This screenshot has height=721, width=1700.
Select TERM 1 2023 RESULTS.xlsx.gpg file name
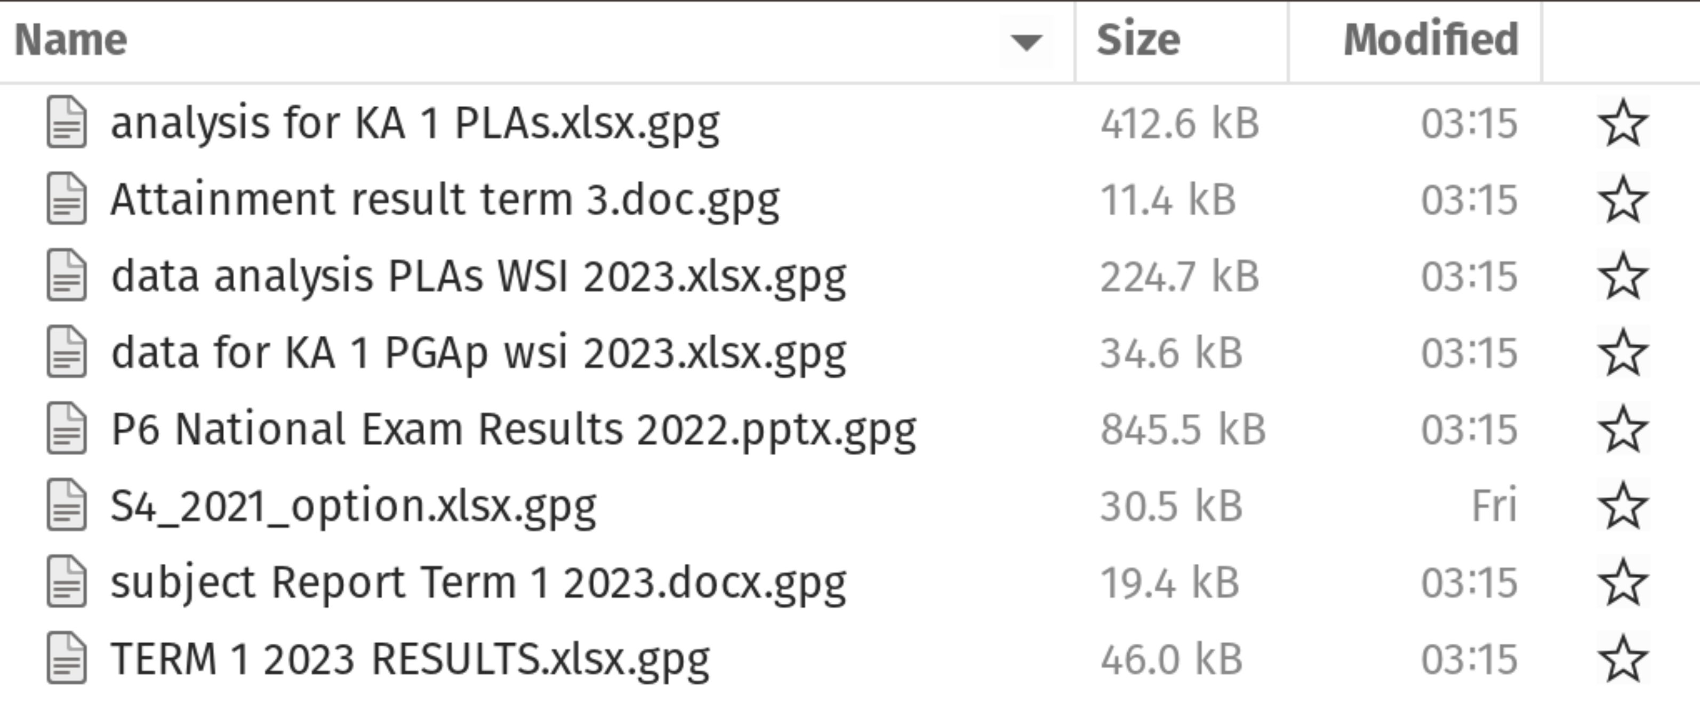410,659
